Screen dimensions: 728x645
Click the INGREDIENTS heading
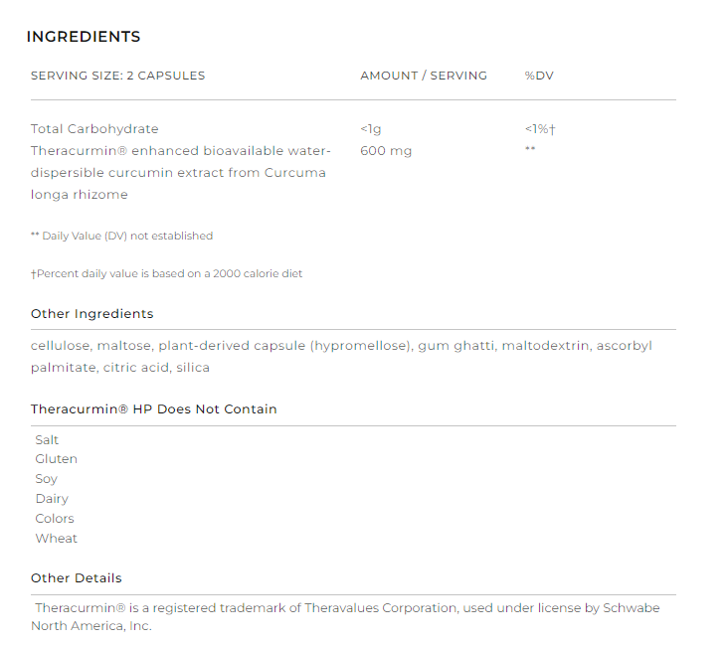[x=84, y=38]
